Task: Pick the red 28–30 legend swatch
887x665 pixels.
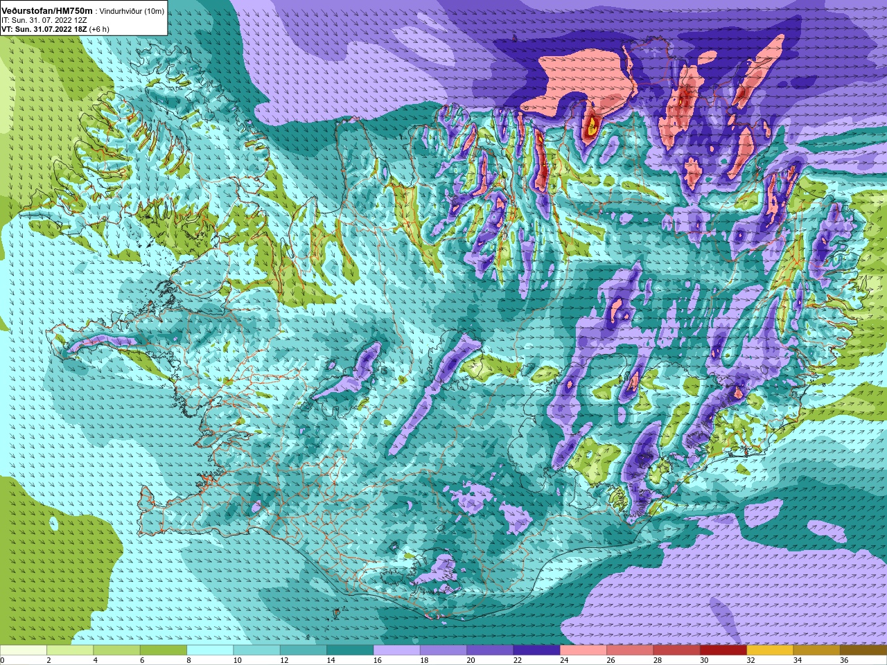Action: click(676, 650)
